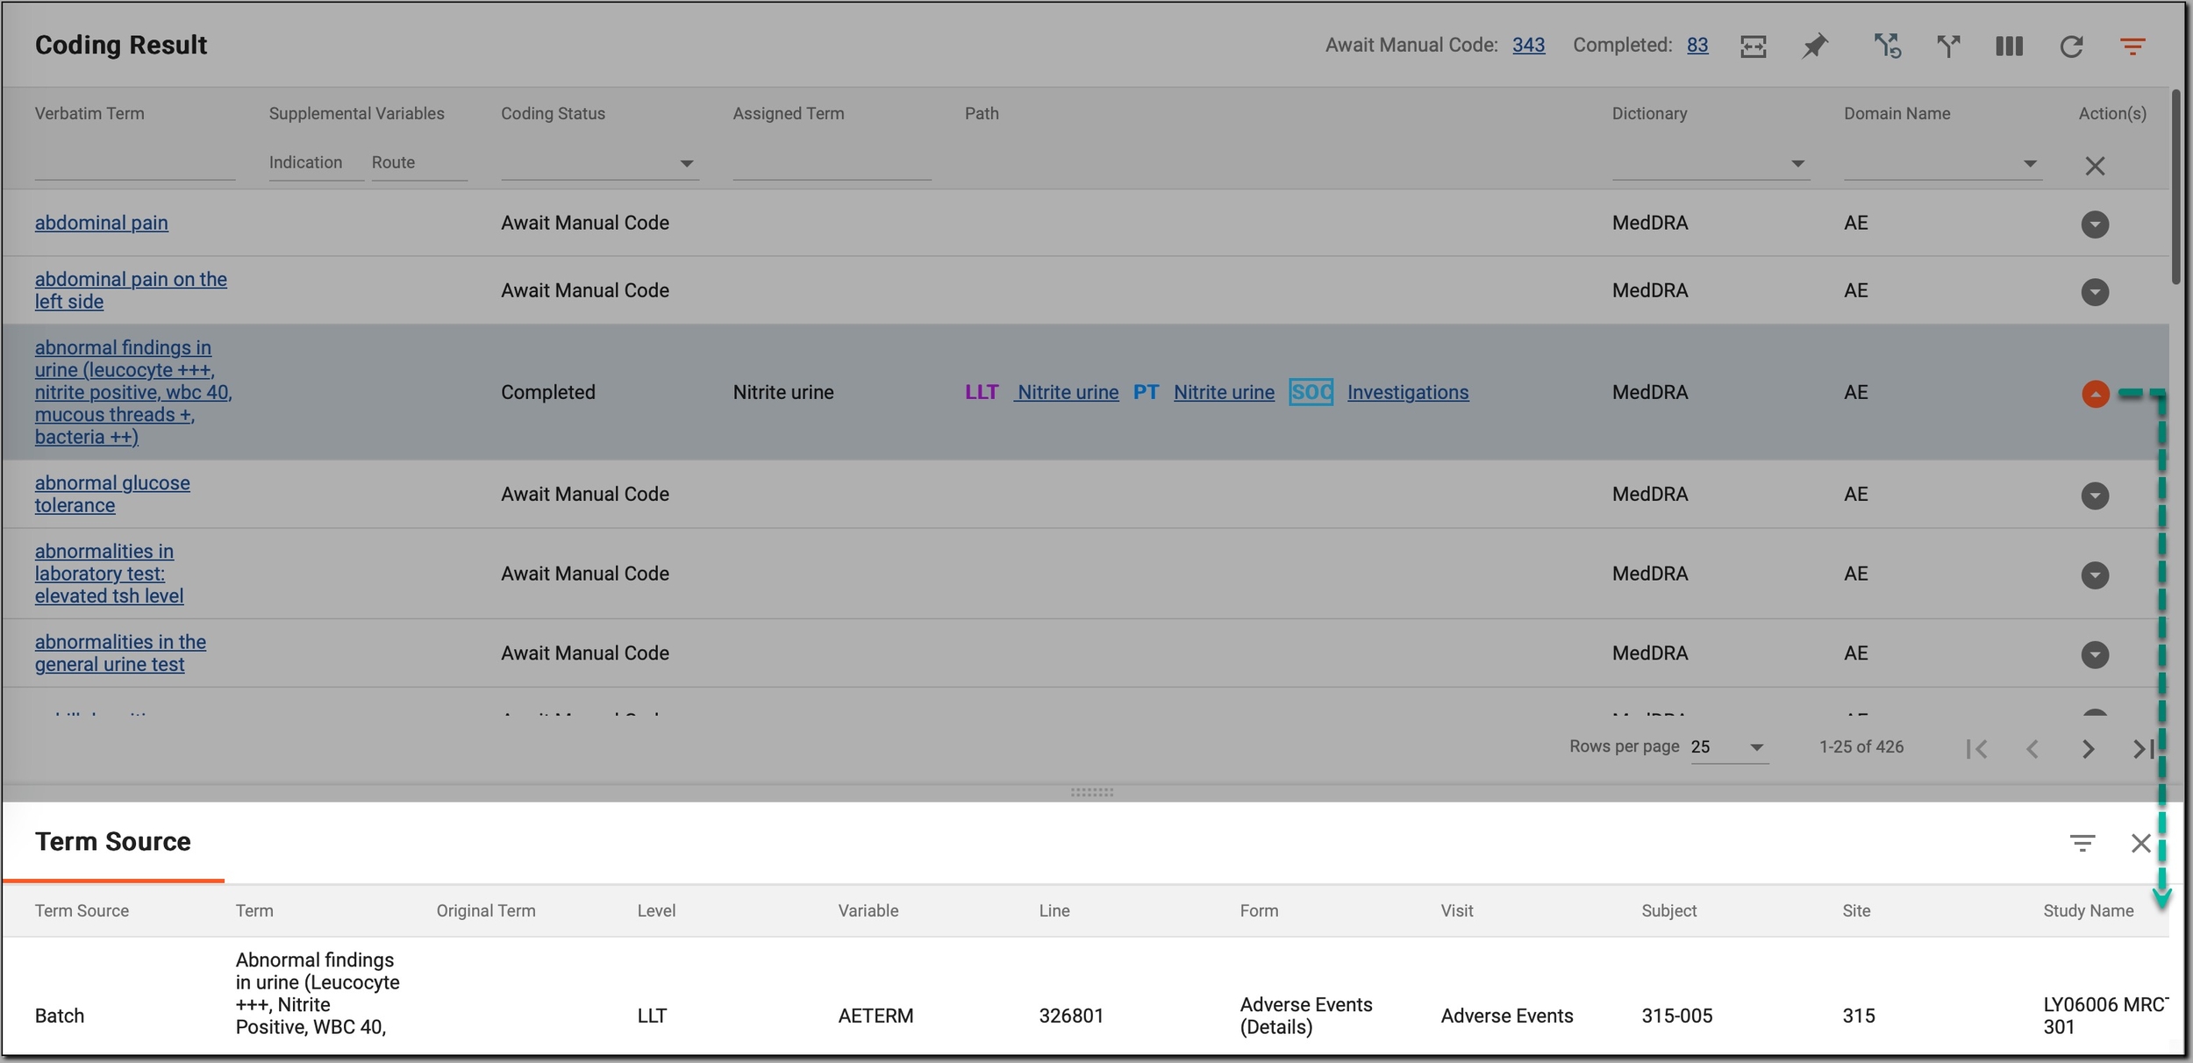2193x1063 pixels.
Task: Click the Variable column header
Action: point(868,910)
